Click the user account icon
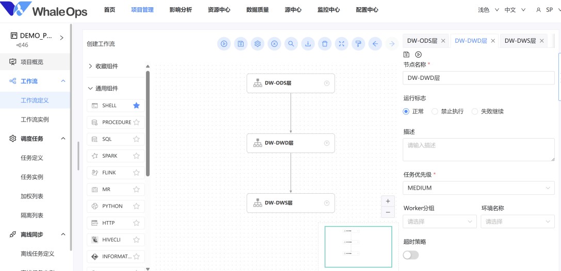The width and height of the screenshot is (561, 271). point(538,10)
